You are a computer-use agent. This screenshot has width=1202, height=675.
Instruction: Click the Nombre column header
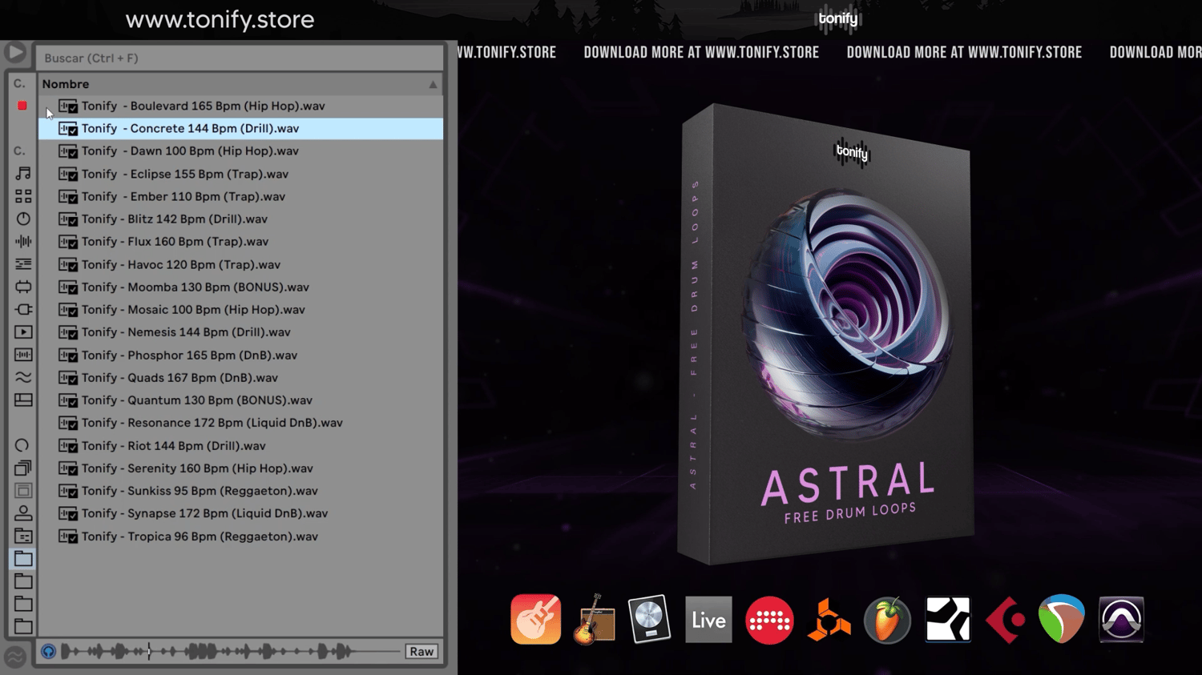240,84
